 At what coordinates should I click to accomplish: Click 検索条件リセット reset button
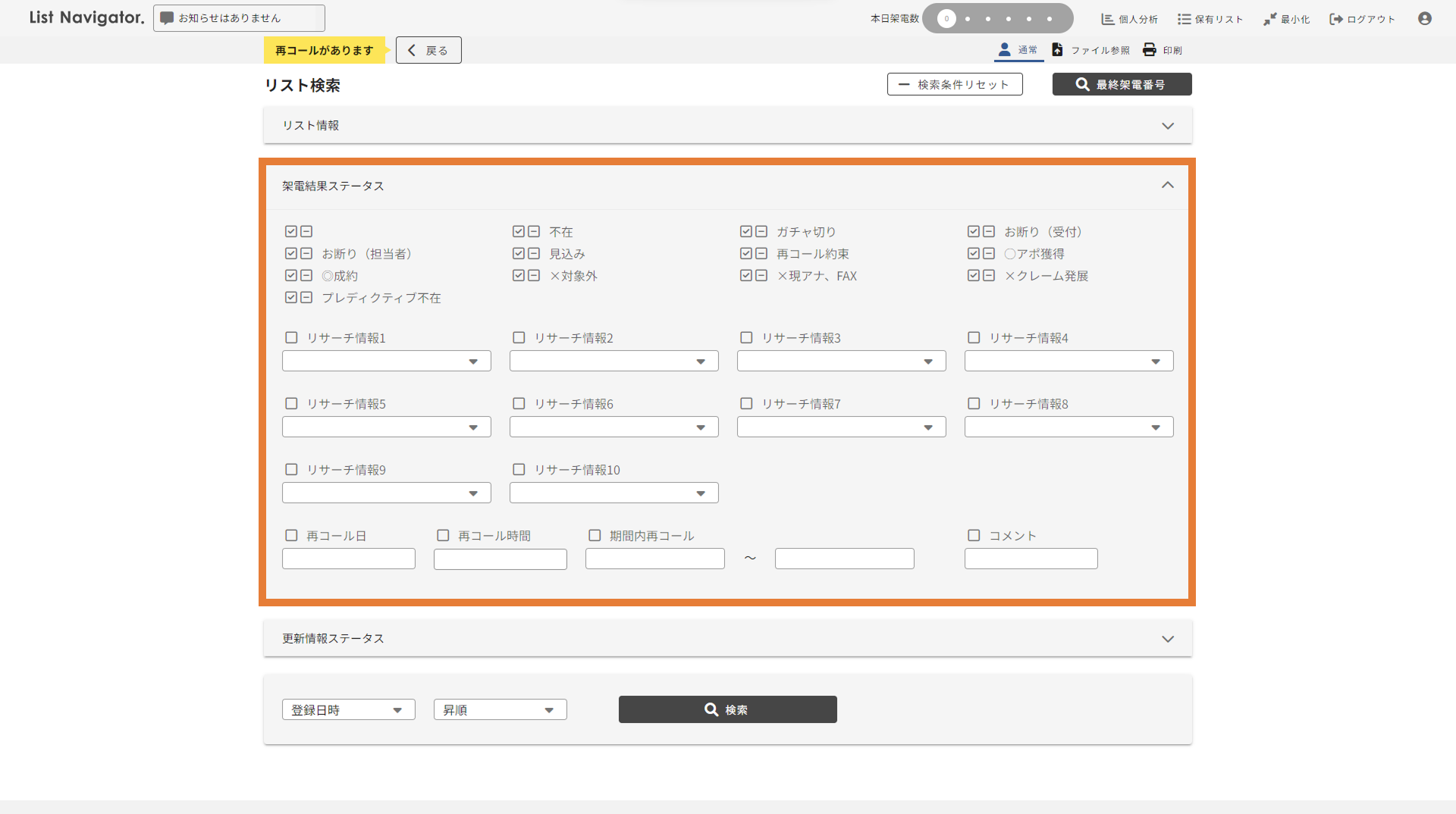point(954,85)
